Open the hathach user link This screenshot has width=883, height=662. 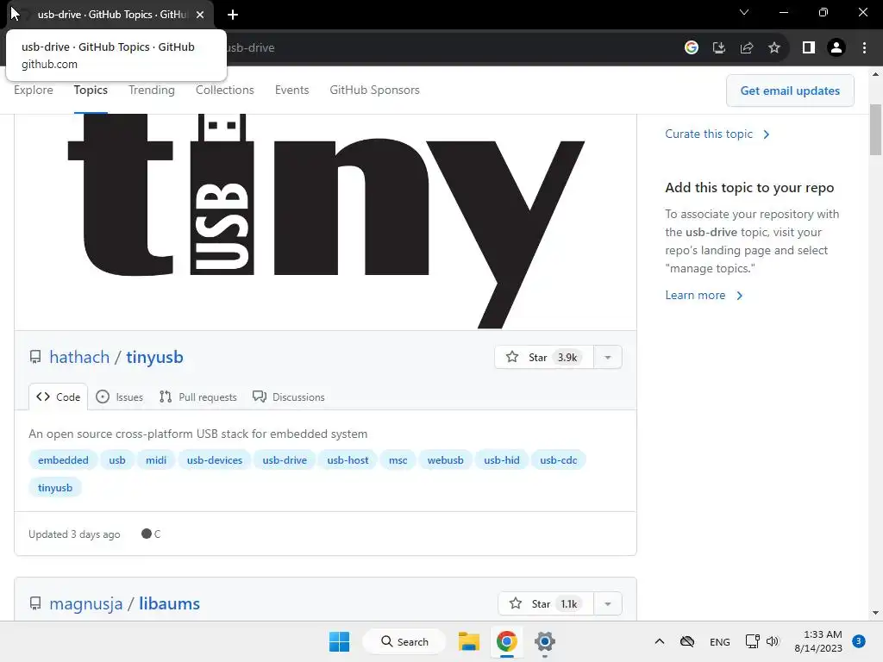point(79,357)
